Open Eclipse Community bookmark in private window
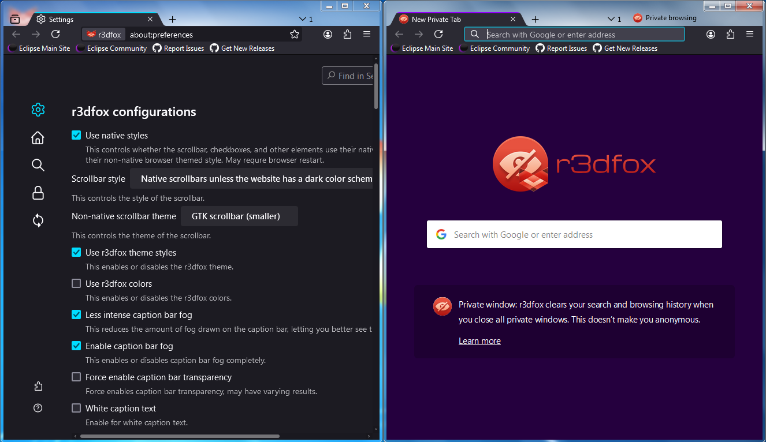 tap(495, 48)
